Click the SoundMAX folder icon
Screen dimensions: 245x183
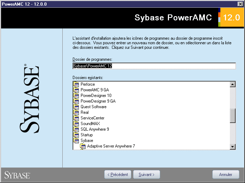tap(76, 124)
